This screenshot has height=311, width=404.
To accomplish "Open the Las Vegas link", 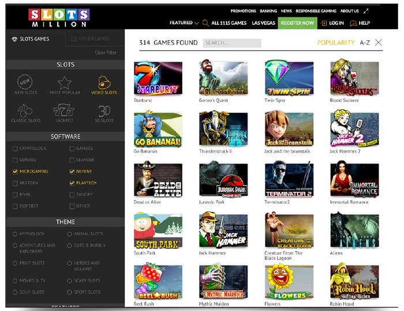I will [263, 23].
